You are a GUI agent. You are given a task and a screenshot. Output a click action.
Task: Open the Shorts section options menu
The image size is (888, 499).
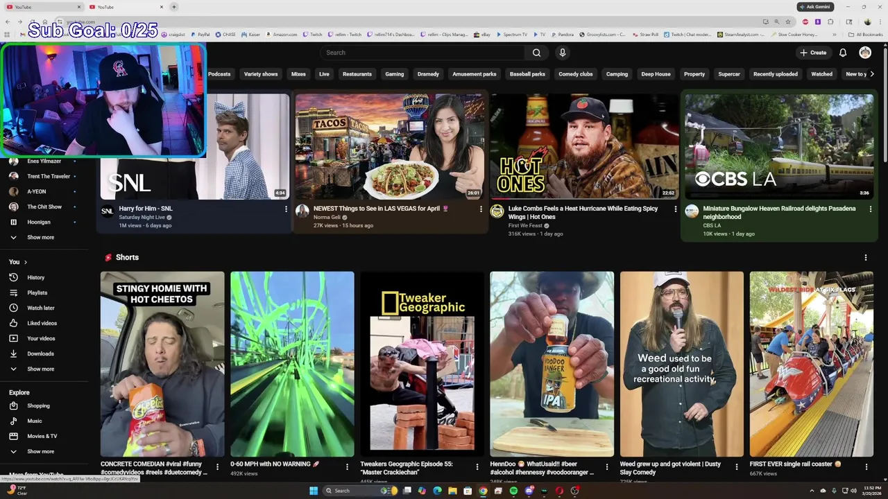(x=865, y=257)
